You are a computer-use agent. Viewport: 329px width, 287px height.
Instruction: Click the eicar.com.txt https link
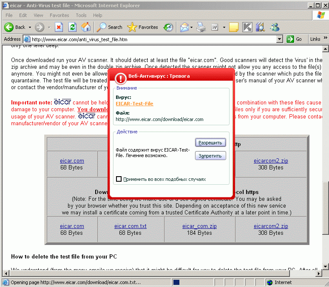click(130, 226)
